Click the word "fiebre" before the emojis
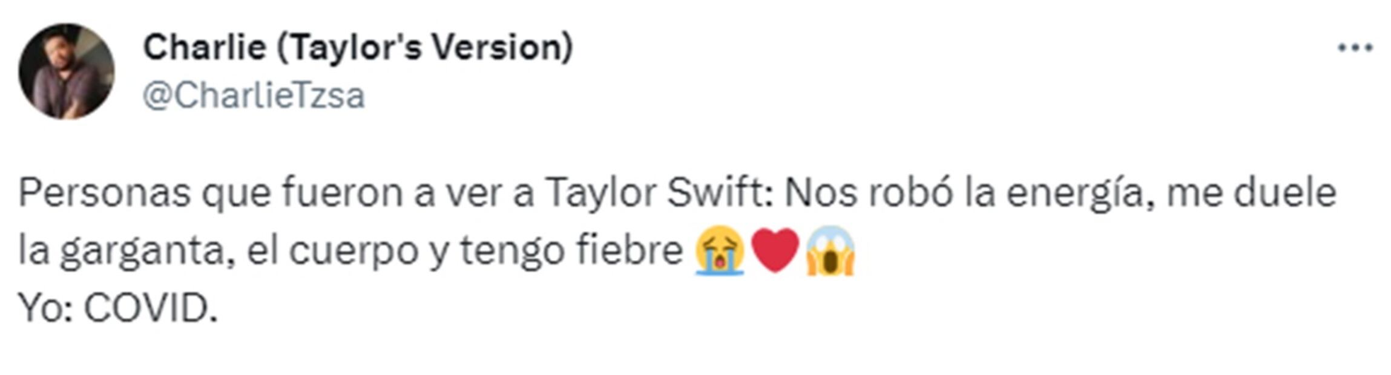The height and width of the screenshot is (375, 1391). coord(629,249)
